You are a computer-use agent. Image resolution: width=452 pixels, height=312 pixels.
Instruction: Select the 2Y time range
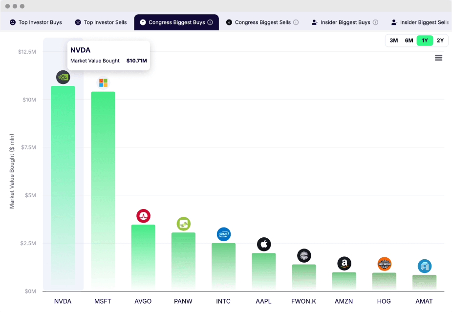click(440, 41)
